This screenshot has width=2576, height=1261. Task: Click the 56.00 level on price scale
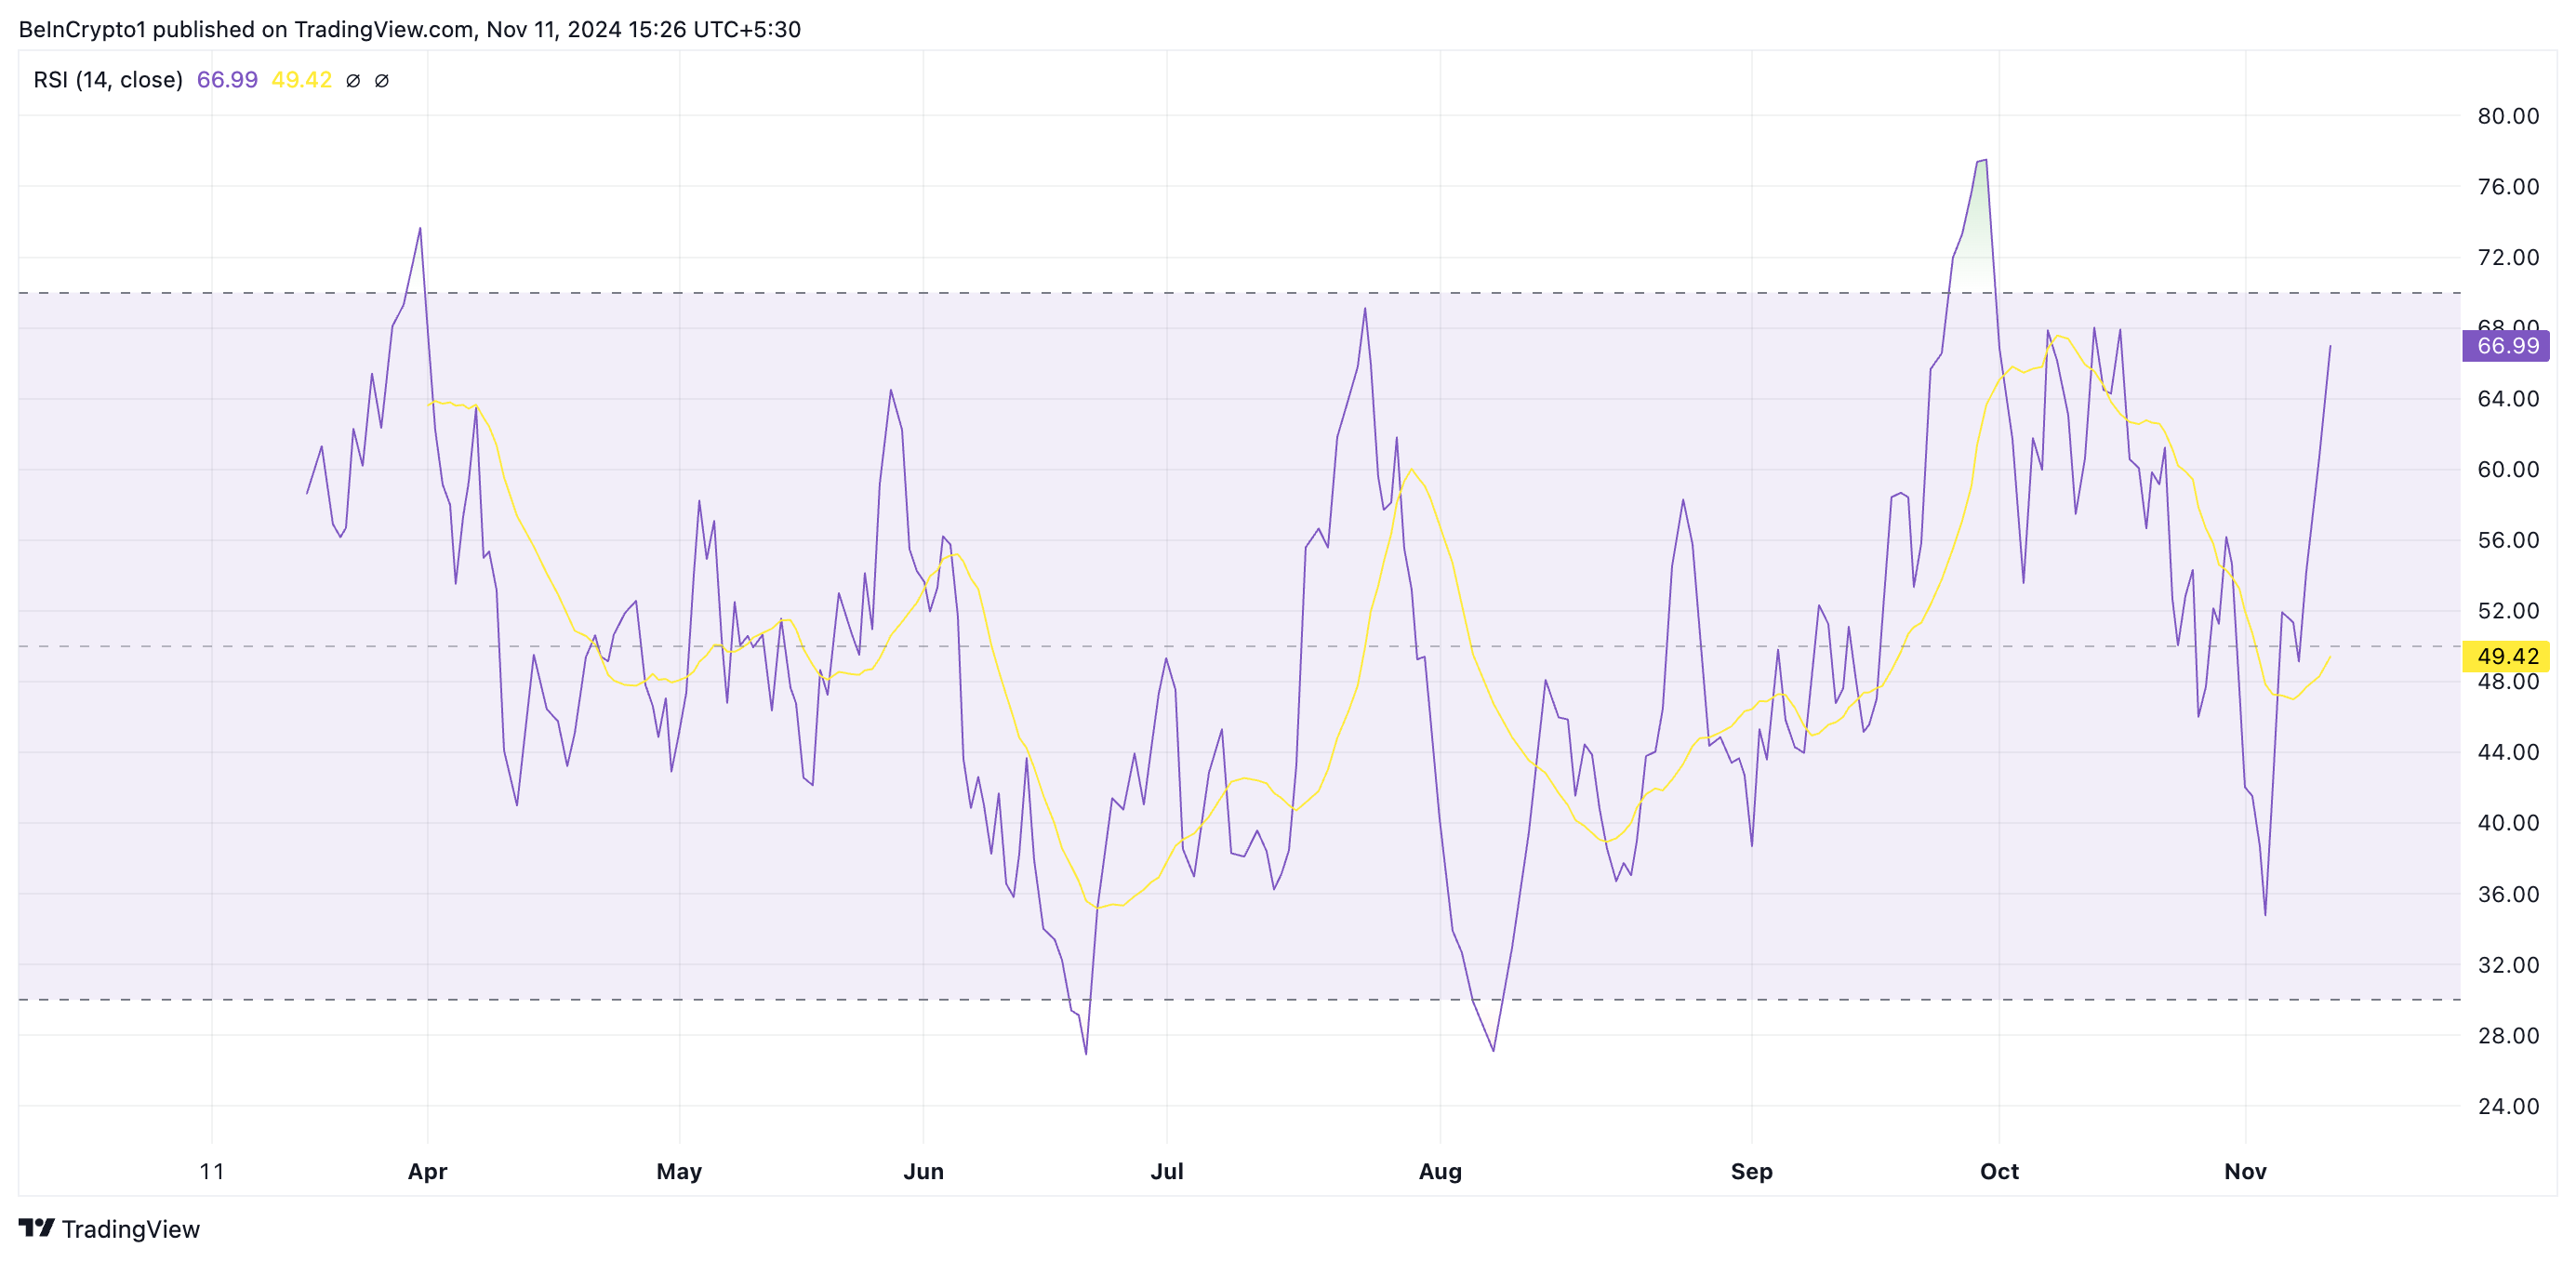(2507, 540)
